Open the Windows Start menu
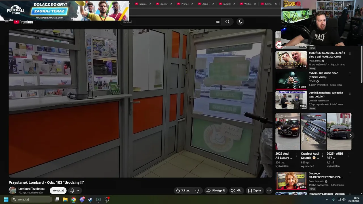This screenshot has height=204, width=363. (6, 199)
